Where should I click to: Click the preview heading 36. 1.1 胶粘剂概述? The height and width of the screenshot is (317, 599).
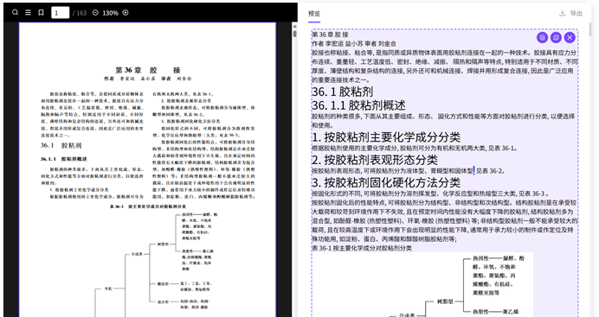[358, 105]
